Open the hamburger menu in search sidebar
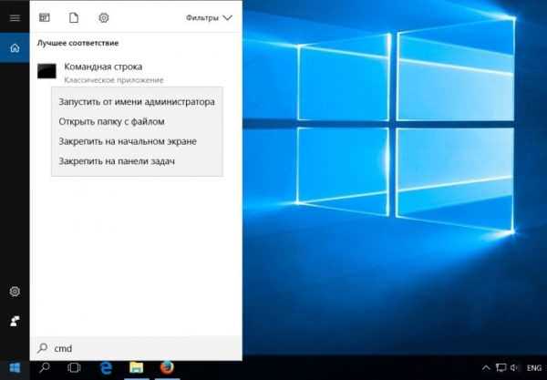547x380 pixels. [x=15, y=18]
